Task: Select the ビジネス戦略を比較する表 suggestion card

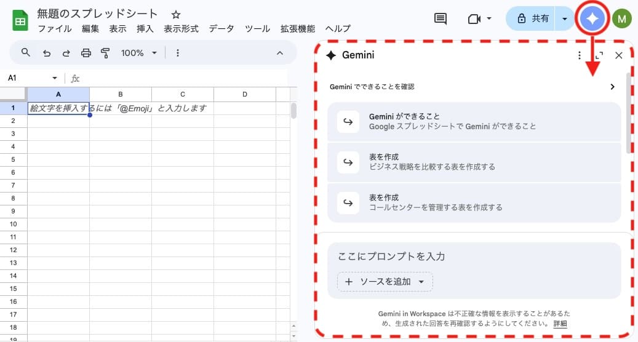Action: [x=474, y=162]
